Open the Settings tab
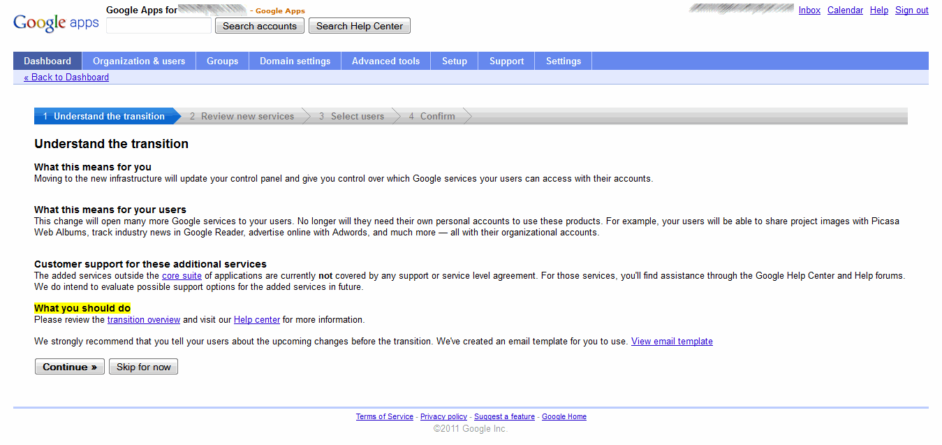942x445 pixels. point(564,61)
